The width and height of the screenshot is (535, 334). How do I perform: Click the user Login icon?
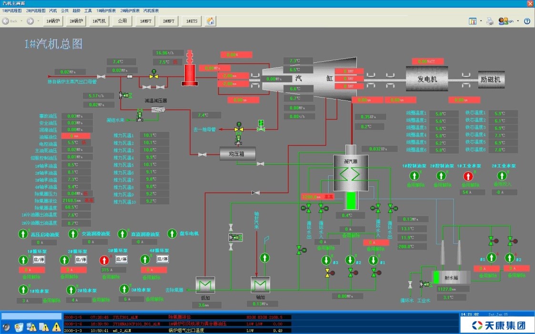coord(503,21)
